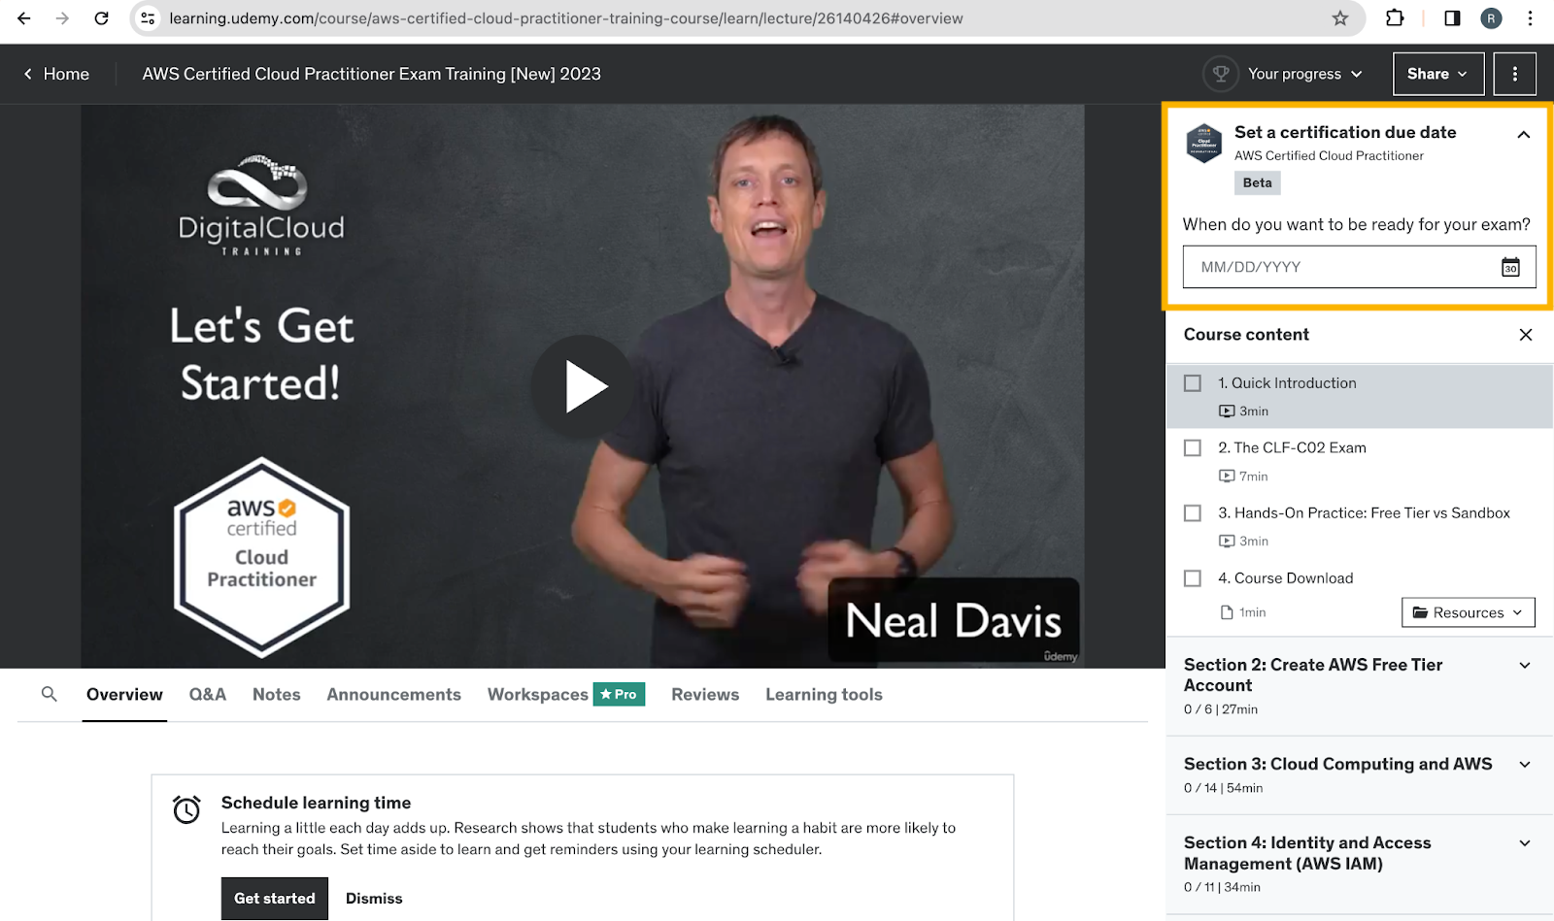Collapse certification due date panel
This screenshot has height=921, width=1554.
[1524, 135]
